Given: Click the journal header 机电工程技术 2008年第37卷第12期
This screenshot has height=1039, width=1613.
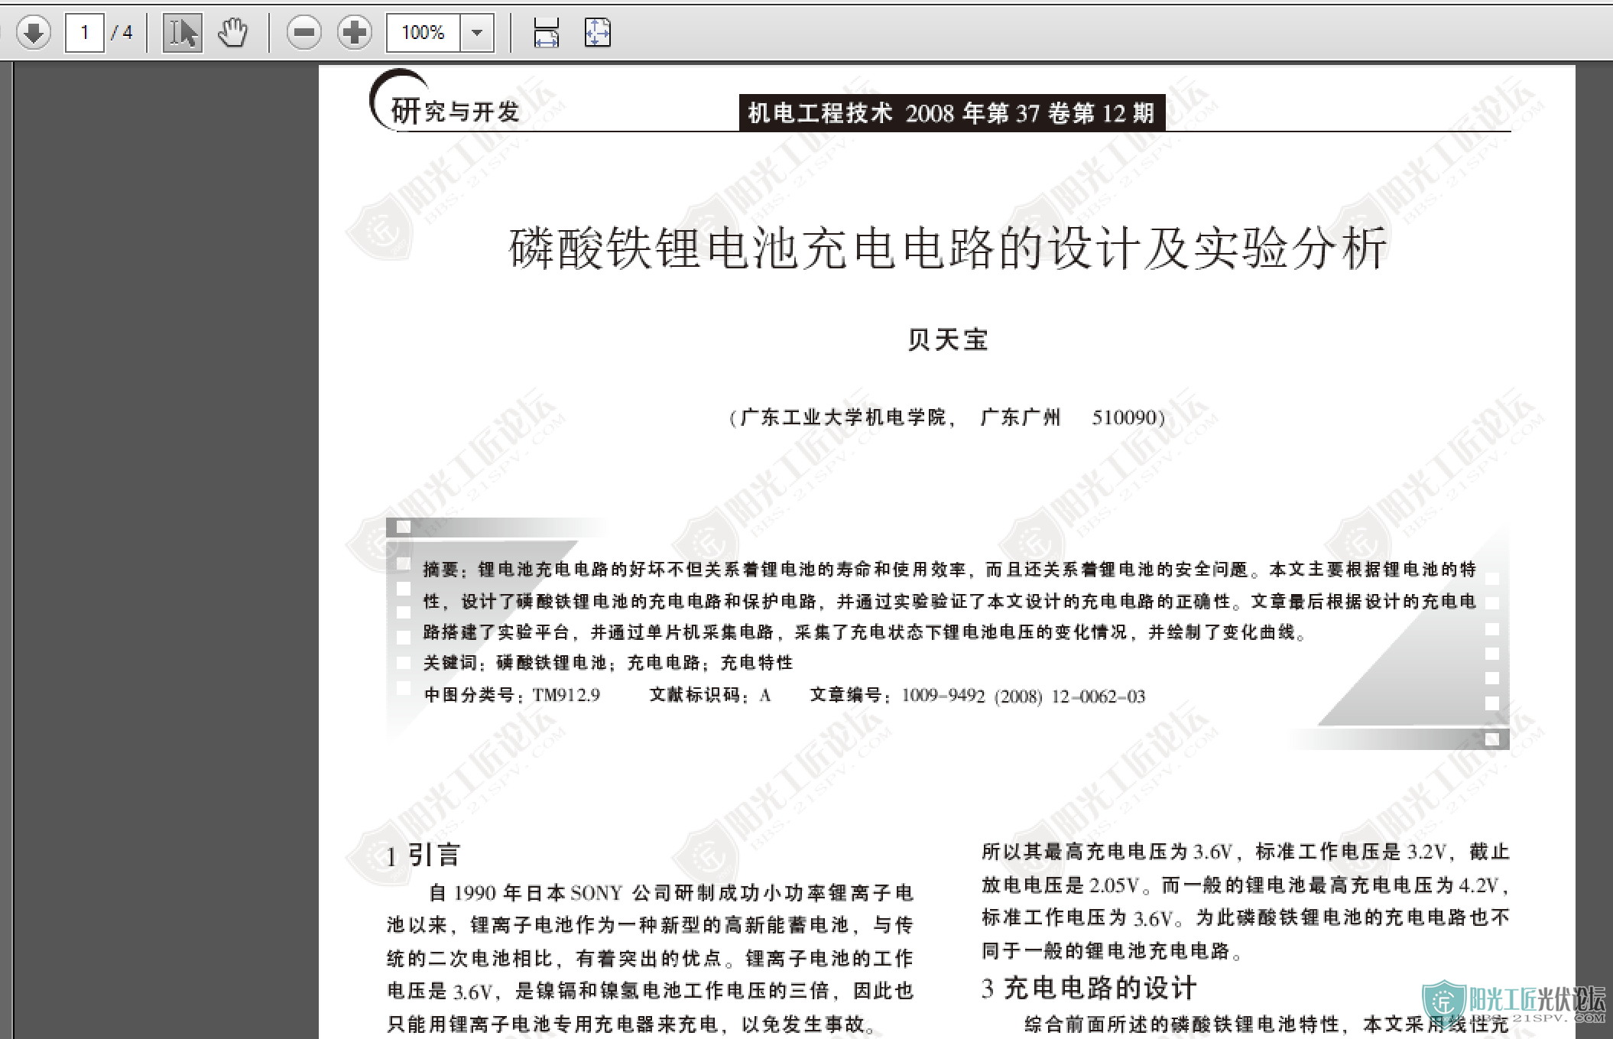Looking at the screenshot, I should (952, 113).
